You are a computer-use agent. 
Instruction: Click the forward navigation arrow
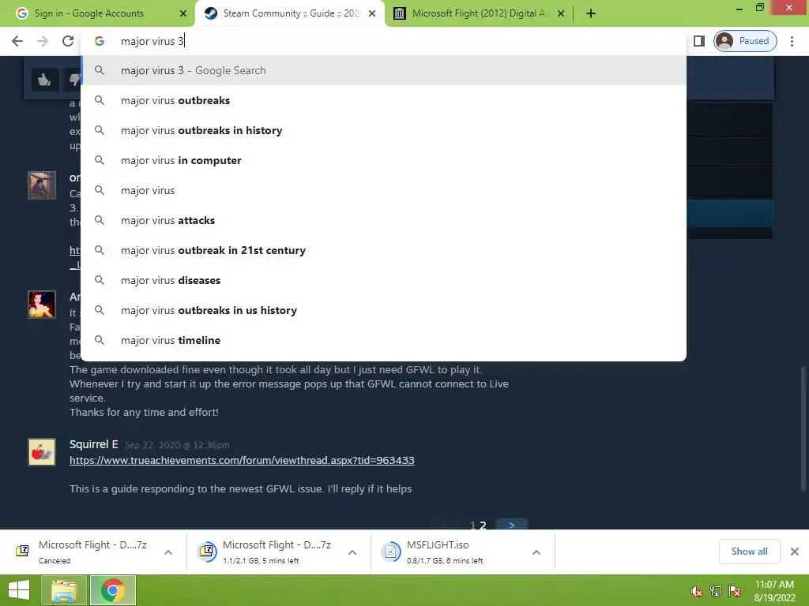coord(43,41)
